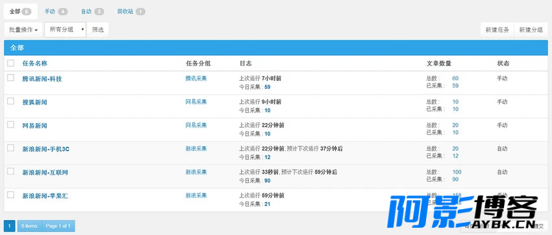Open the 腾讯采集 group link

tap(196, 78)
